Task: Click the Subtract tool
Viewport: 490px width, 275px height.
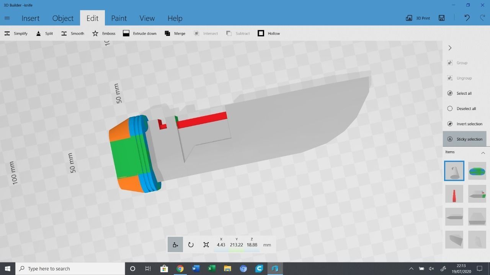Action: (x=238, y=34)
